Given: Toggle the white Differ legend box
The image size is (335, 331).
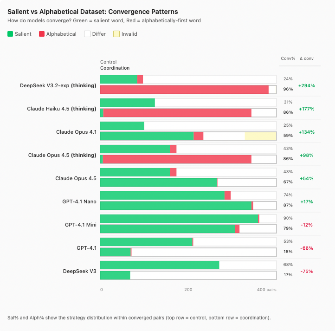Looking at the screenshot, I should (x=87, y=34).
